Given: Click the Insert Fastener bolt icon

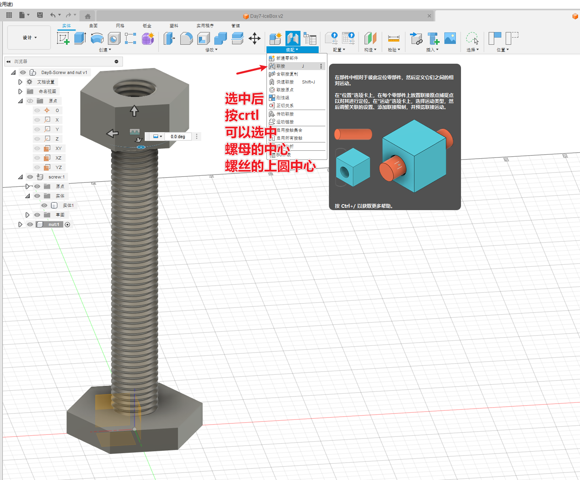Looking at the screenshot, I should pyautogui.click(x=433, y=38).
